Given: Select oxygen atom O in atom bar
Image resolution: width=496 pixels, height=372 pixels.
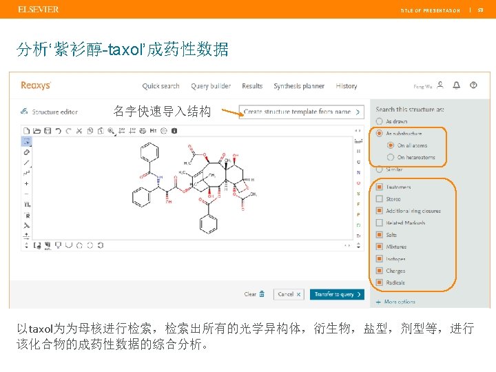Looking at the screenshot, I should 358,183.
